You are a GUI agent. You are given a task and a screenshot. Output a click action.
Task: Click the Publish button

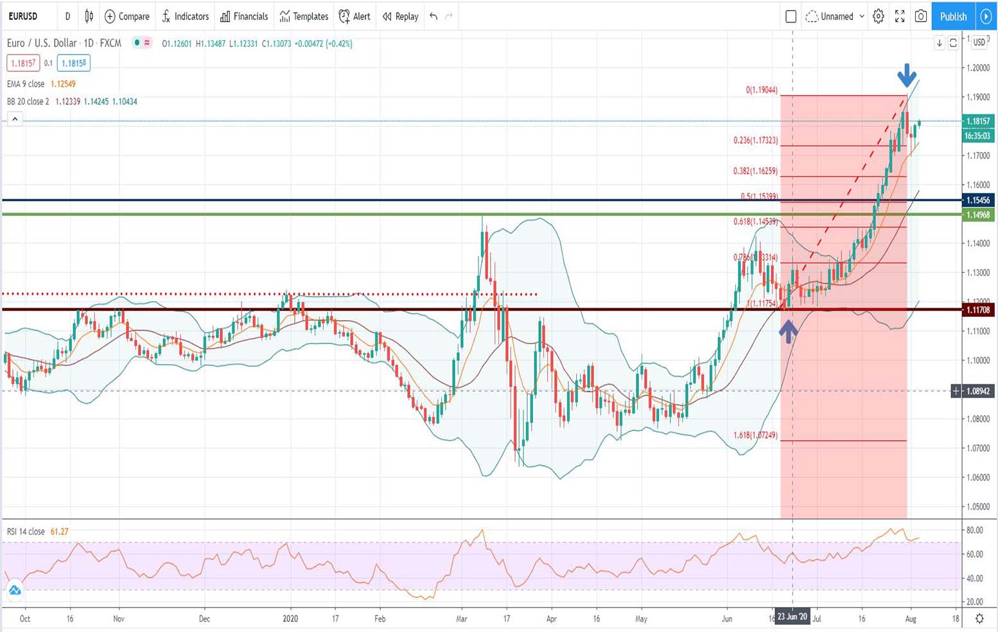click(952, 17)
